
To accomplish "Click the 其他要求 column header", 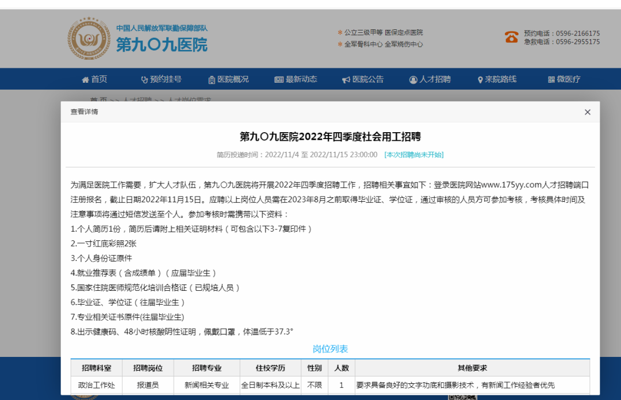I will coord(472,368).
